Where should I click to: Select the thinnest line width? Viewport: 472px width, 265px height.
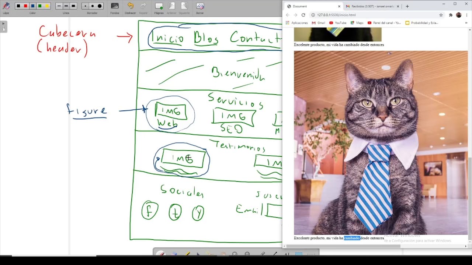(59, 6)
